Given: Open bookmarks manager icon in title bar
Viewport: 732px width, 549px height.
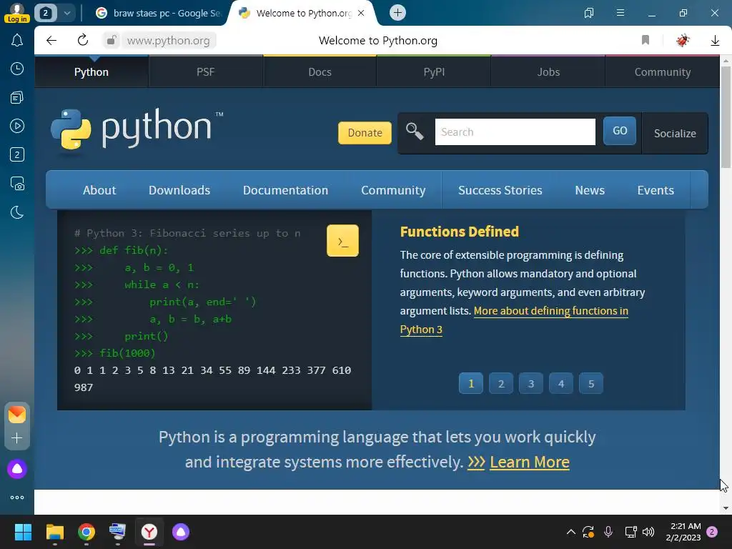Looking at the screenshot, I should [589, 13].
